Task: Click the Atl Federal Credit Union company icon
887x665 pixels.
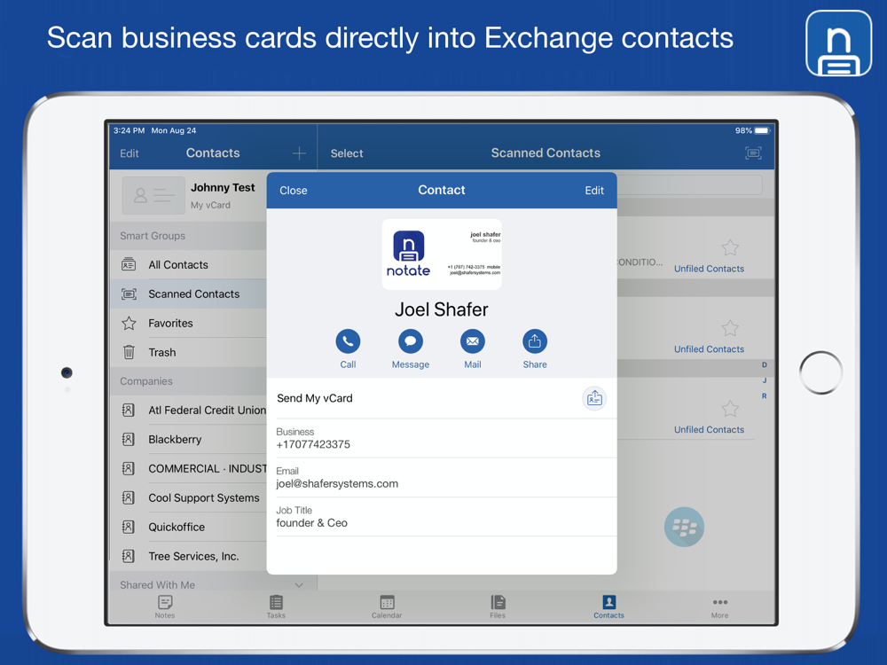Action: click(x=129, y=411)
